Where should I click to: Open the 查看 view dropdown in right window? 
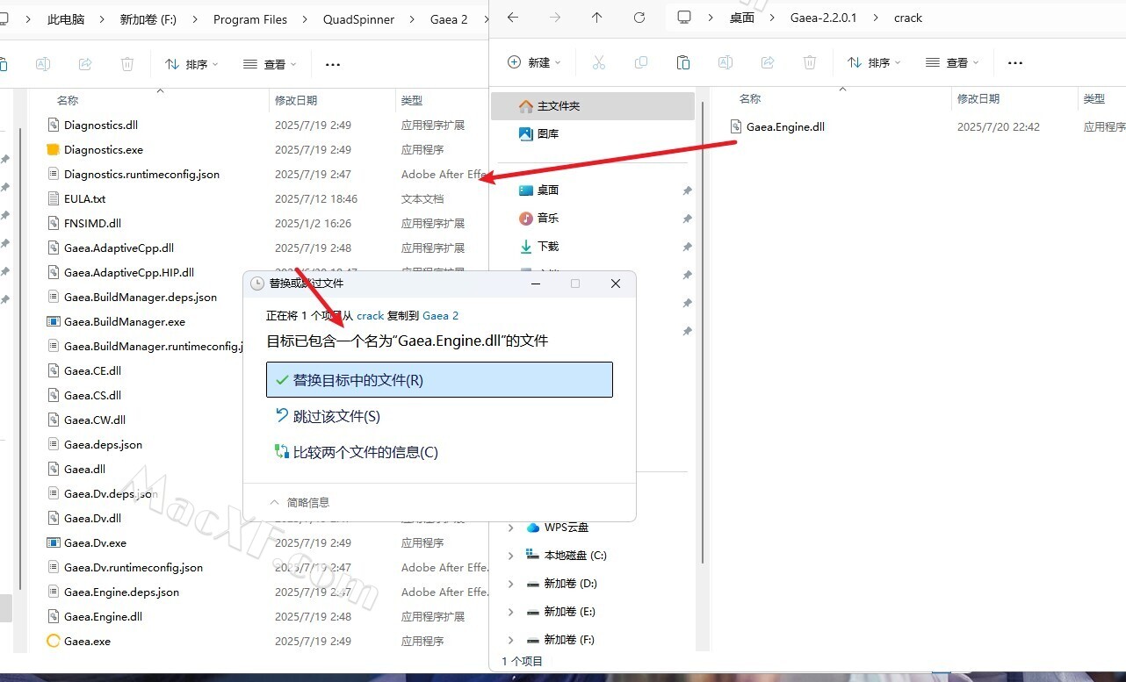(x=952, y=62)
